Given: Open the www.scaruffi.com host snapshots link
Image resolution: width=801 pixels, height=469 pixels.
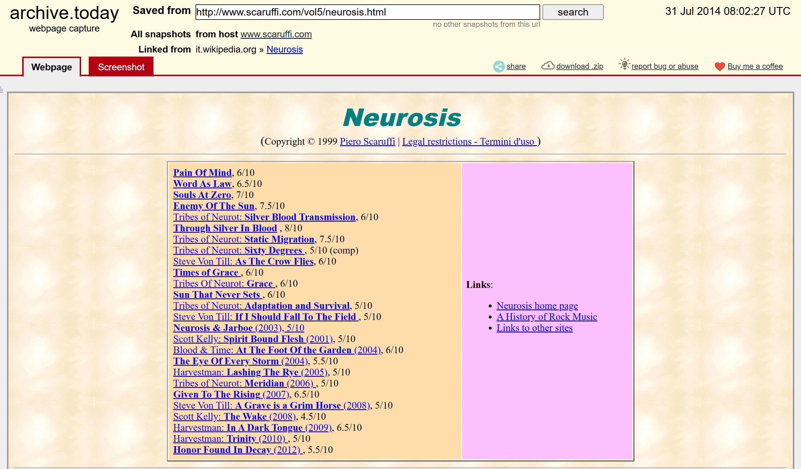Looking at the screenshot, I should coord(276,34).
